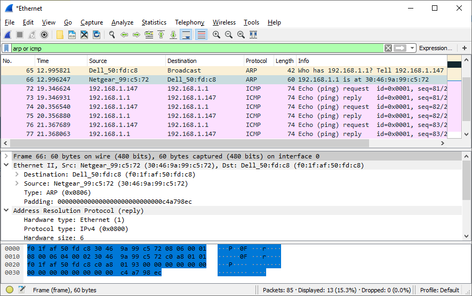Sort by the Time column header

[x=61, y=61]
